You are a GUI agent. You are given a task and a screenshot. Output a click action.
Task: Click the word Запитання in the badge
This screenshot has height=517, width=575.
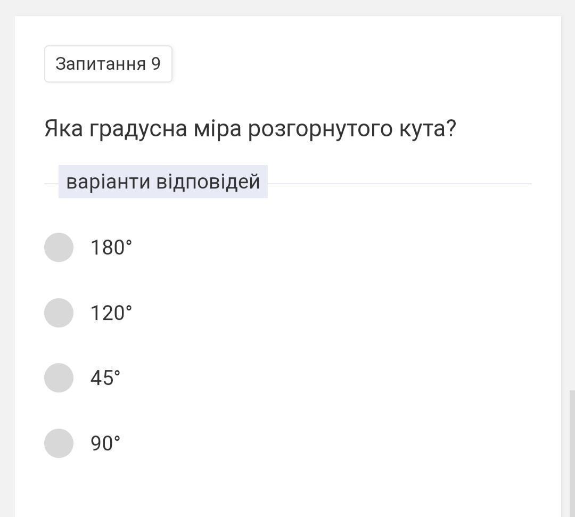pos(101,64)
